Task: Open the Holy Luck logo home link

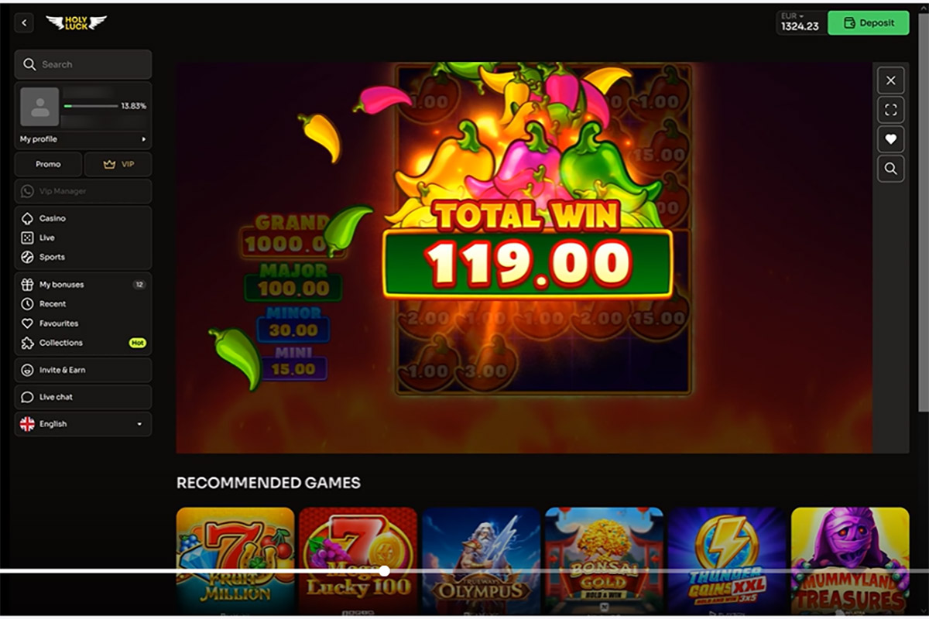Action: [x=76, y=23]
